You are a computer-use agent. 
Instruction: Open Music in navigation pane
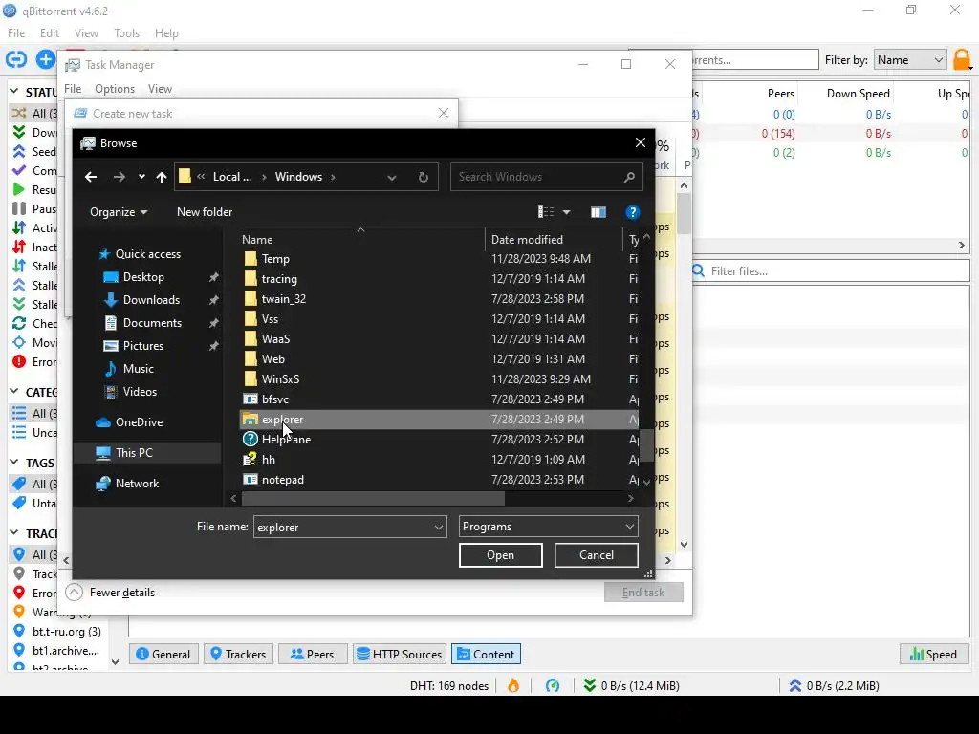click(138, 369)
